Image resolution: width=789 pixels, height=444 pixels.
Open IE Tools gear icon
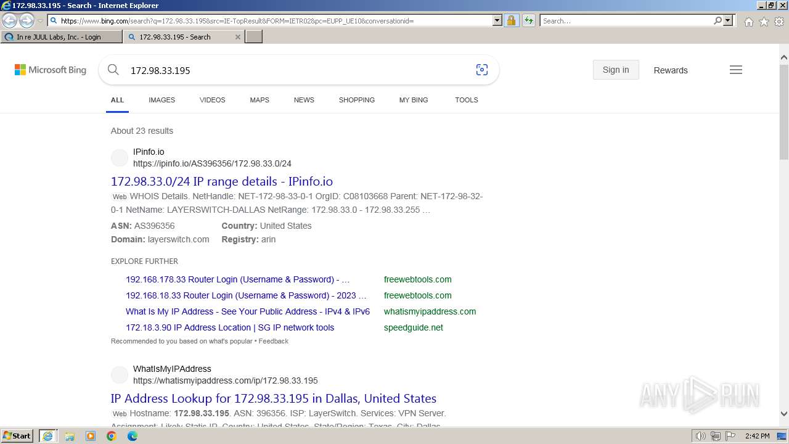coord(779,22)
